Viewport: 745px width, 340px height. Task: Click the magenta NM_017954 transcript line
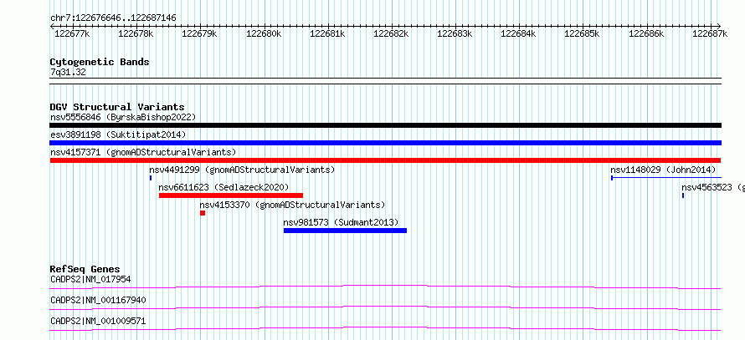coord(385,287)
